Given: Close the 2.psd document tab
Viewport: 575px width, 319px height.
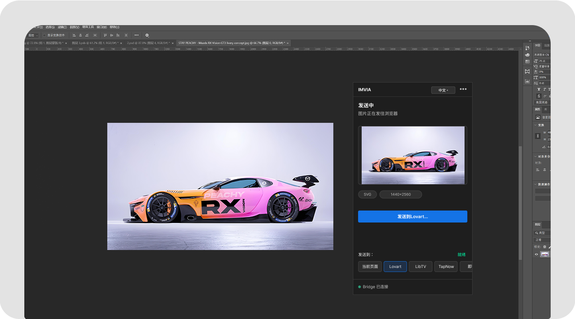Looking at the screenshot, I should click(x=173, y=43).
